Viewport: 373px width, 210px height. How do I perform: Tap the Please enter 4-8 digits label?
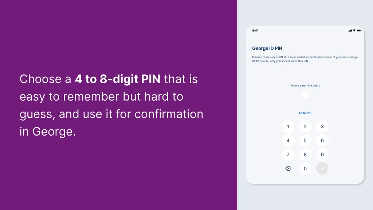coord(305,86)
